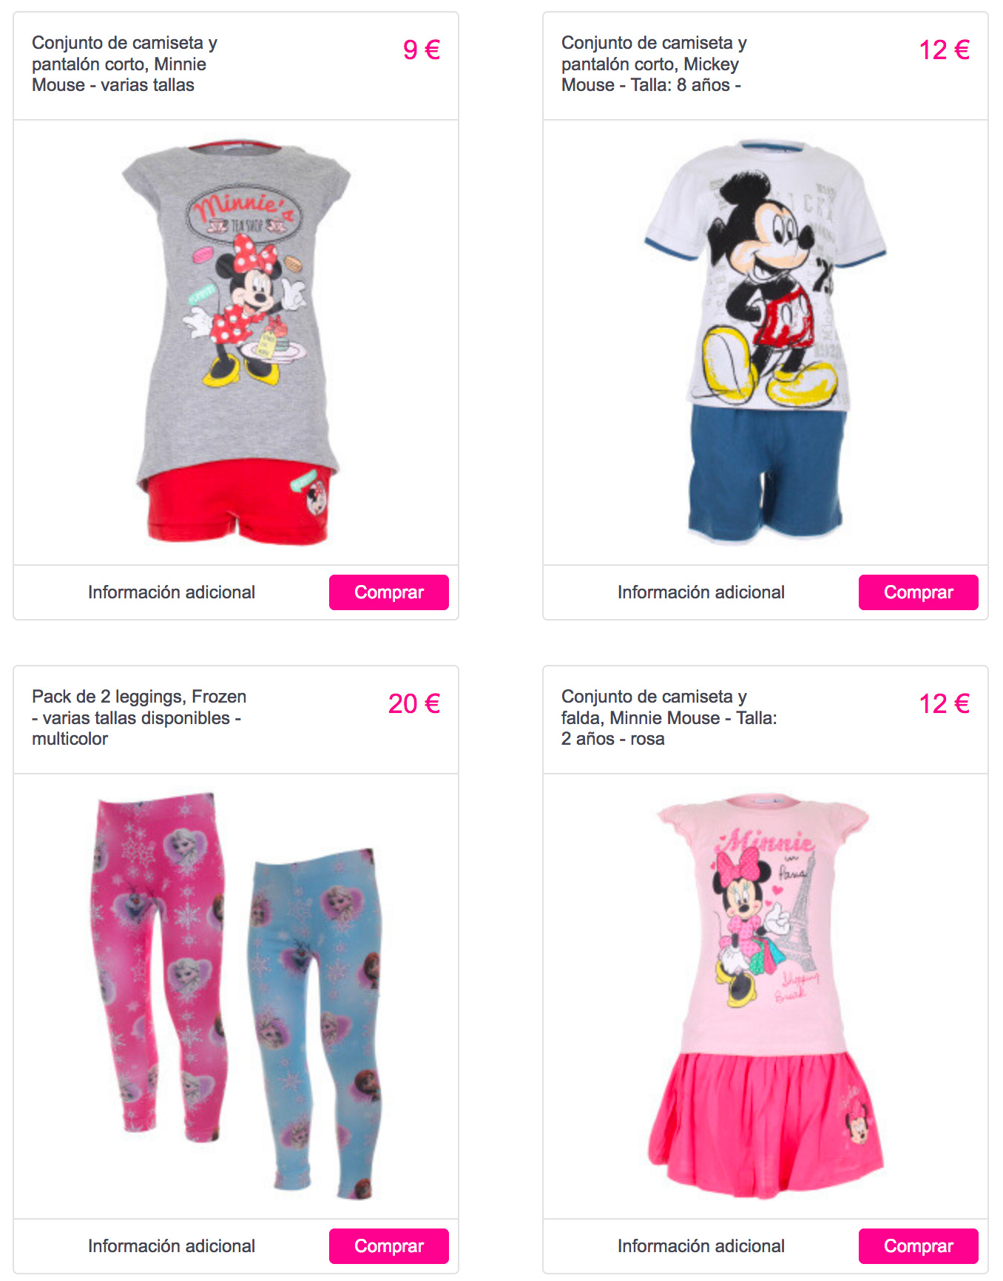Click Comprar for Frozen leggings pack
The height and width of the screenshot is (1281, 1003).
coord(388,1246)
